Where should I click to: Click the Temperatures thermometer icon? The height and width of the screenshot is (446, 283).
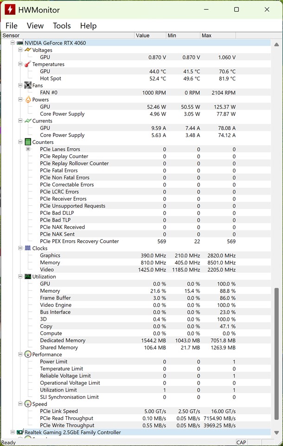[x=28, y=64]
